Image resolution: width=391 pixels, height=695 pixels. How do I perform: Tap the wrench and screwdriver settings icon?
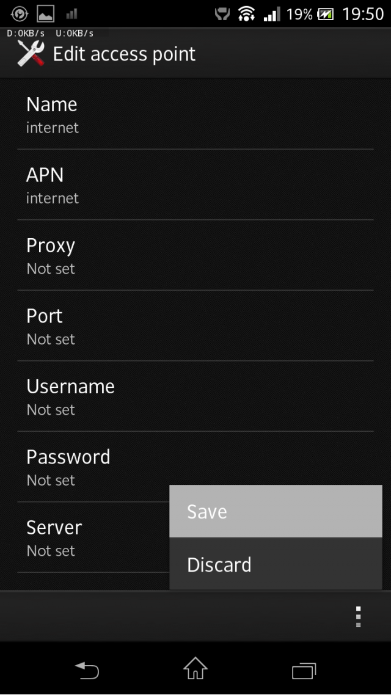point(31,53)
